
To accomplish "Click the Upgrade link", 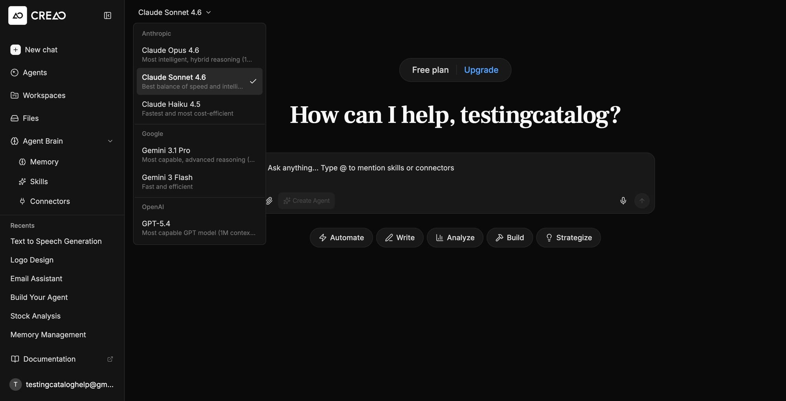I will click(481, 70).
